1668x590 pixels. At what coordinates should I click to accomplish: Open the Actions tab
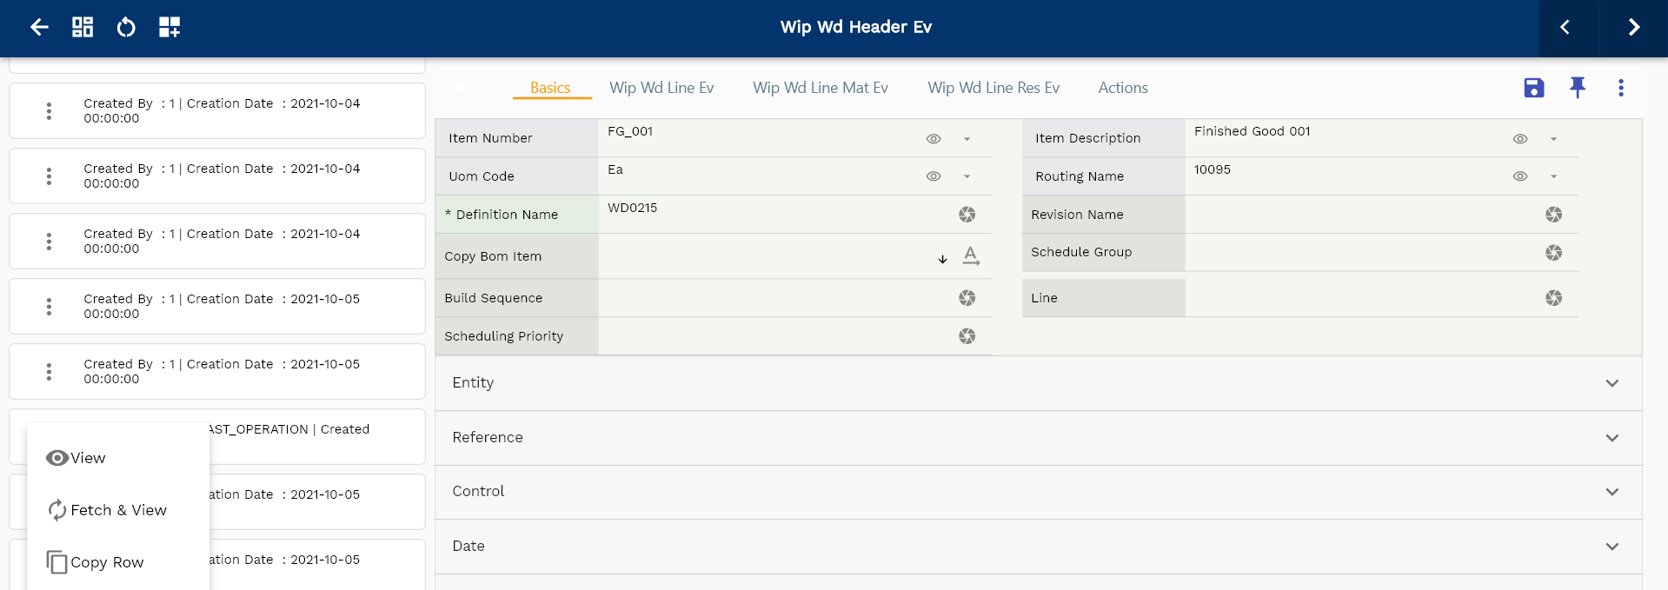point(1122,88)
